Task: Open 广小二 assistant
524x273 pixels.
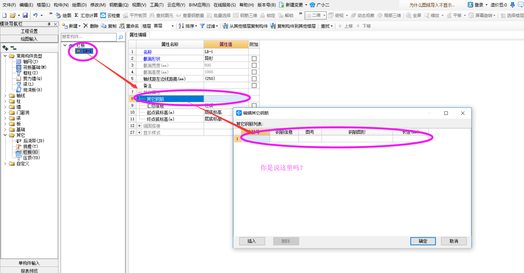Action: 320,5
